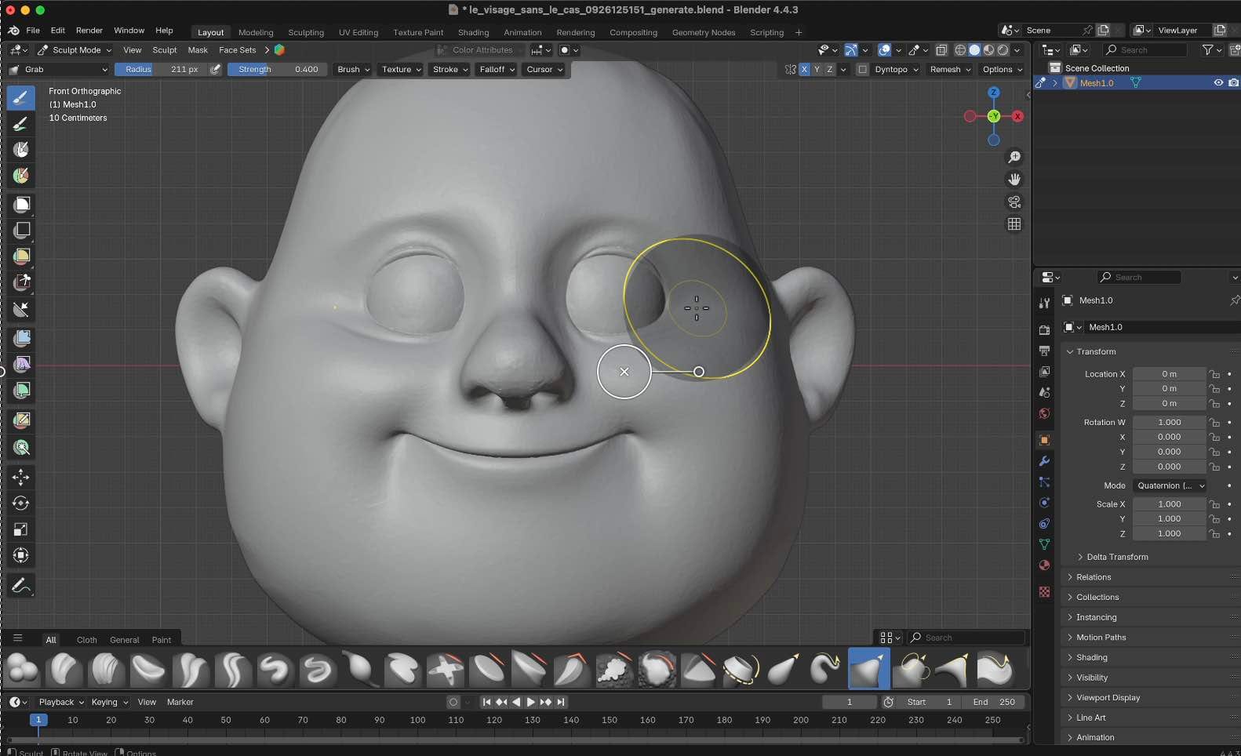
Task: Open Modifiers wrench properties tab
Action: click(x=1044, y=461)
